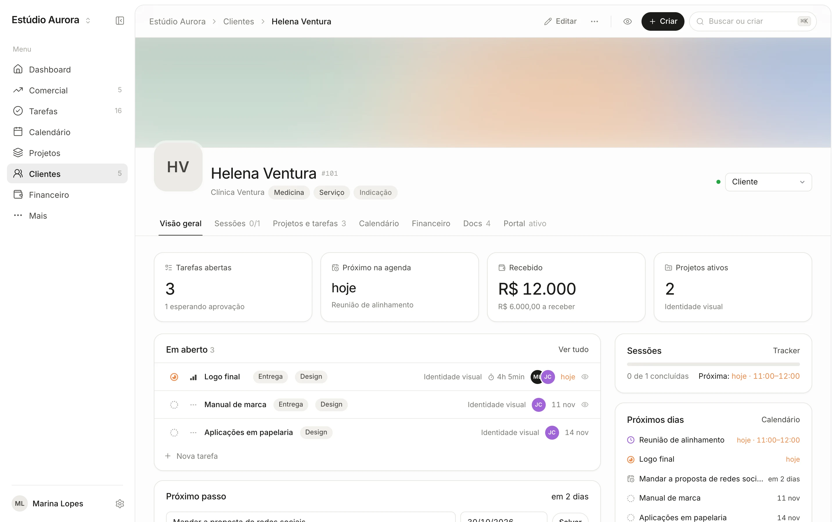Open settings gear next to Marina Lopes
836x522 pixels.
point(120,504)
